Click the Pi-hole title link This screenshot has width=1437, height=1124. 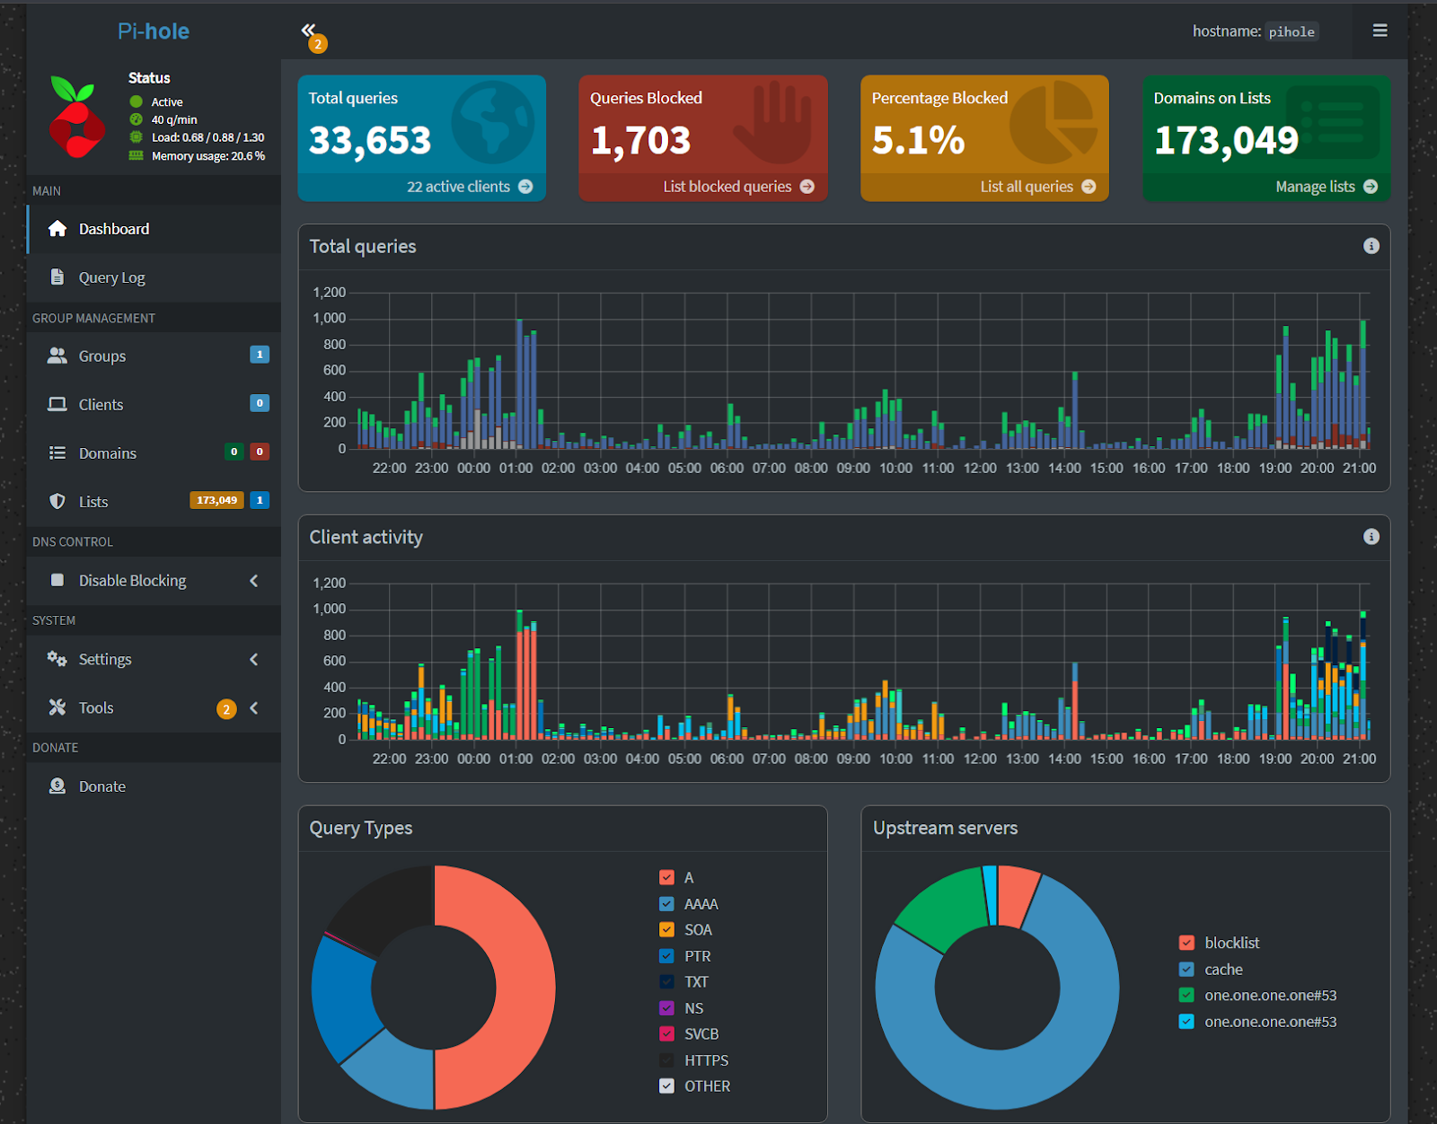pos(154,31)
